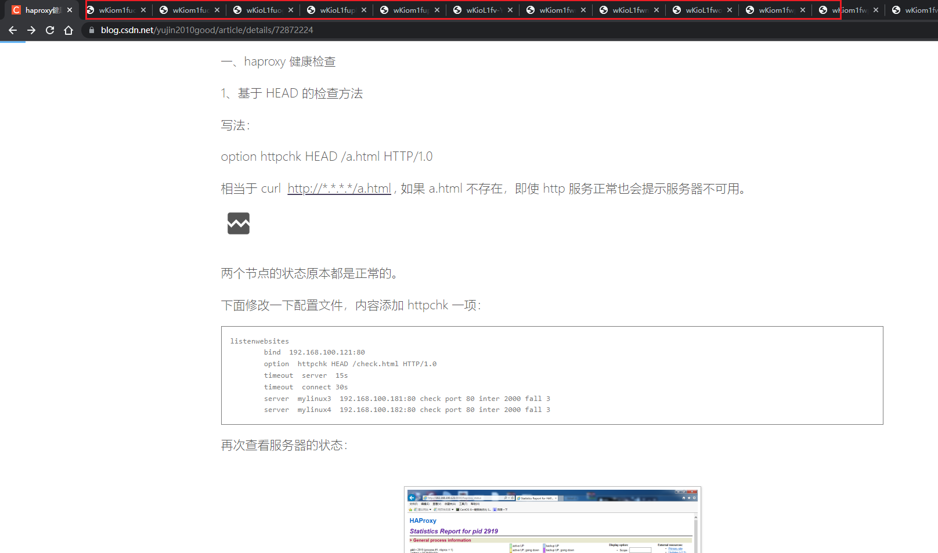Click the line 'option httpchk HEAD /a.html HTTP/1.0'
Image resolution: width=938 pixels, height=553 pixels.
point(326,157)
